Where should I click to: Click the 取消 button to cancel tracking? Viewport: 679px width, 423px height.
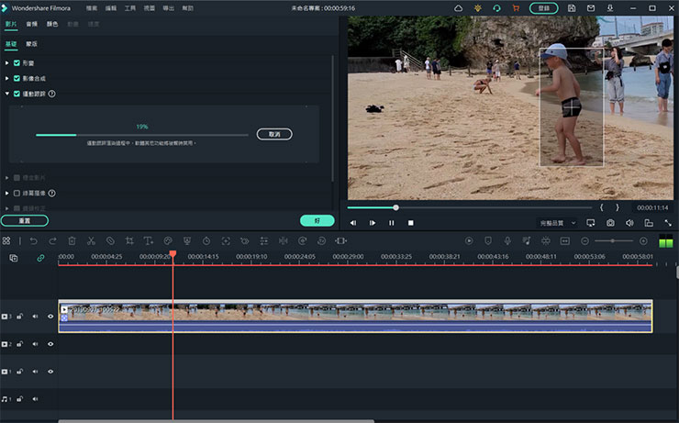274,134
